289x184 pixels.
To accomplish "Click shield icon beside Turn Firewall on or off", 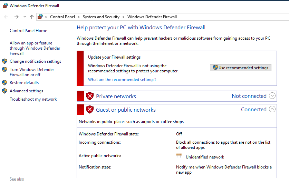I will 4,70.
